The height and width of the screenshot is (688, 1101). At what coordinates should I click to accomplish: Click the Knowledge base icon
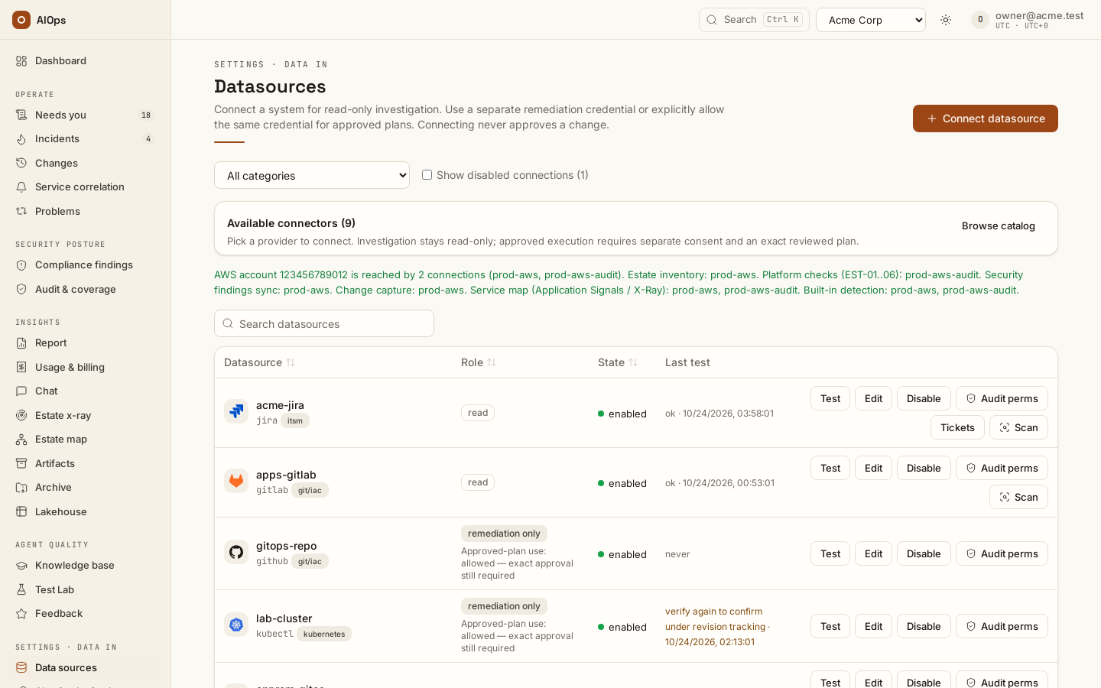tap(21, 565)
